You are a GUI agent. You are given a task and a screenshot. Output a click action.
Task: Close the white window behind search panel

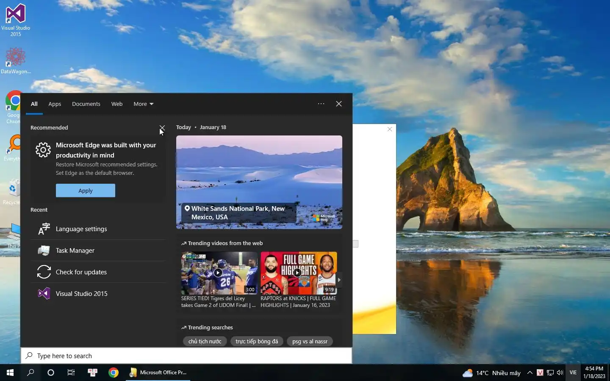click(x=390, y=129)
